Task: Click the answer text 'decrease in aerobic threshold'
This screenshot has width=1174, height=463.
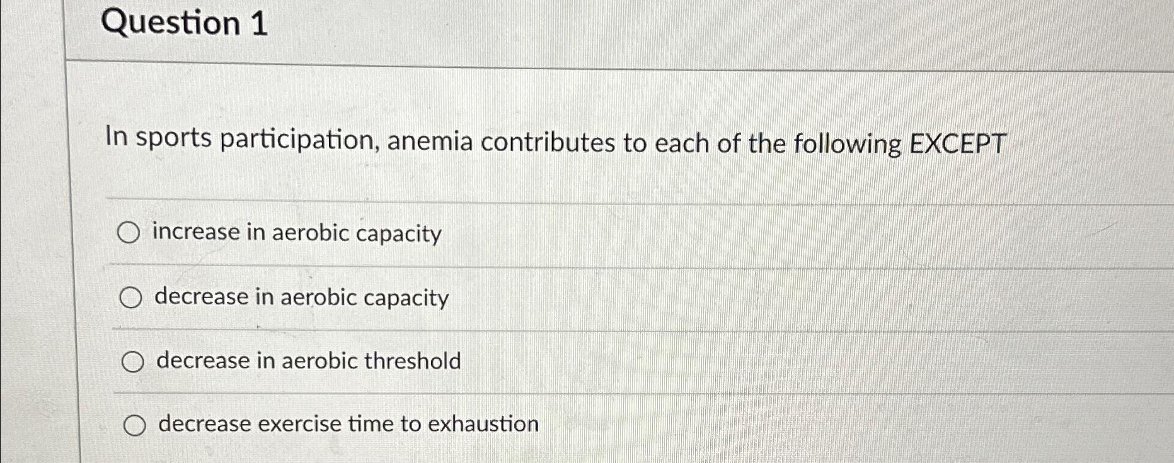Action: pos(308,361)
